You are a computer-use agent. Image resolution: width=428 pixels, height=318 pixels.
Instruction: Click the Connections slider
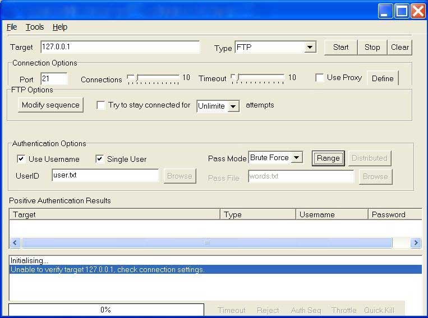coord(153,78)
